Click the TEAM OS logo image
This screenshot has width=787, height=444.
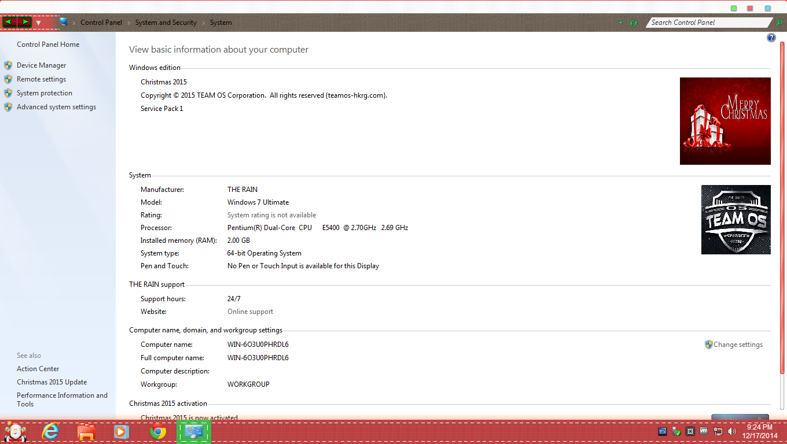[x=735, y=220]
